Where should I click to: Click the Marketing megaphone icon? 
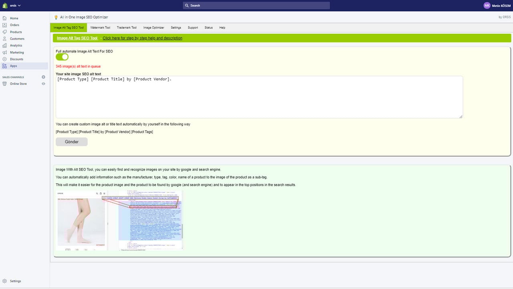(x=4, y=52)
